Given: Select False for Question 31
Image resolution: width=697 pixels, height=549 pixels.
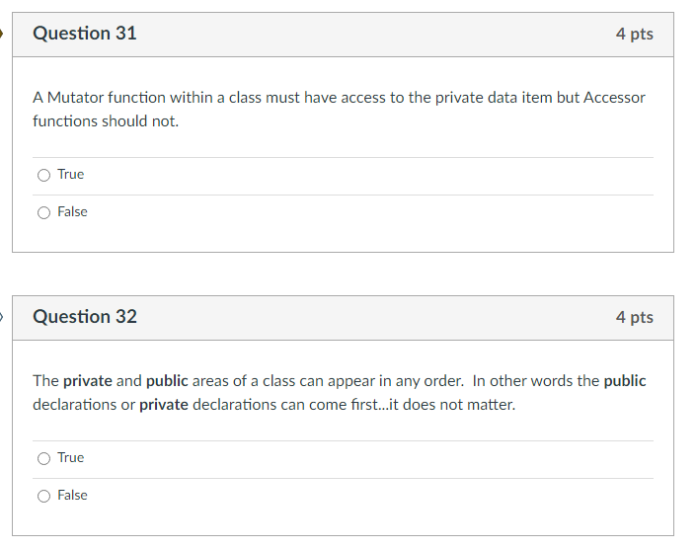Looking at the screenshot, I should [x=43, y=213].
